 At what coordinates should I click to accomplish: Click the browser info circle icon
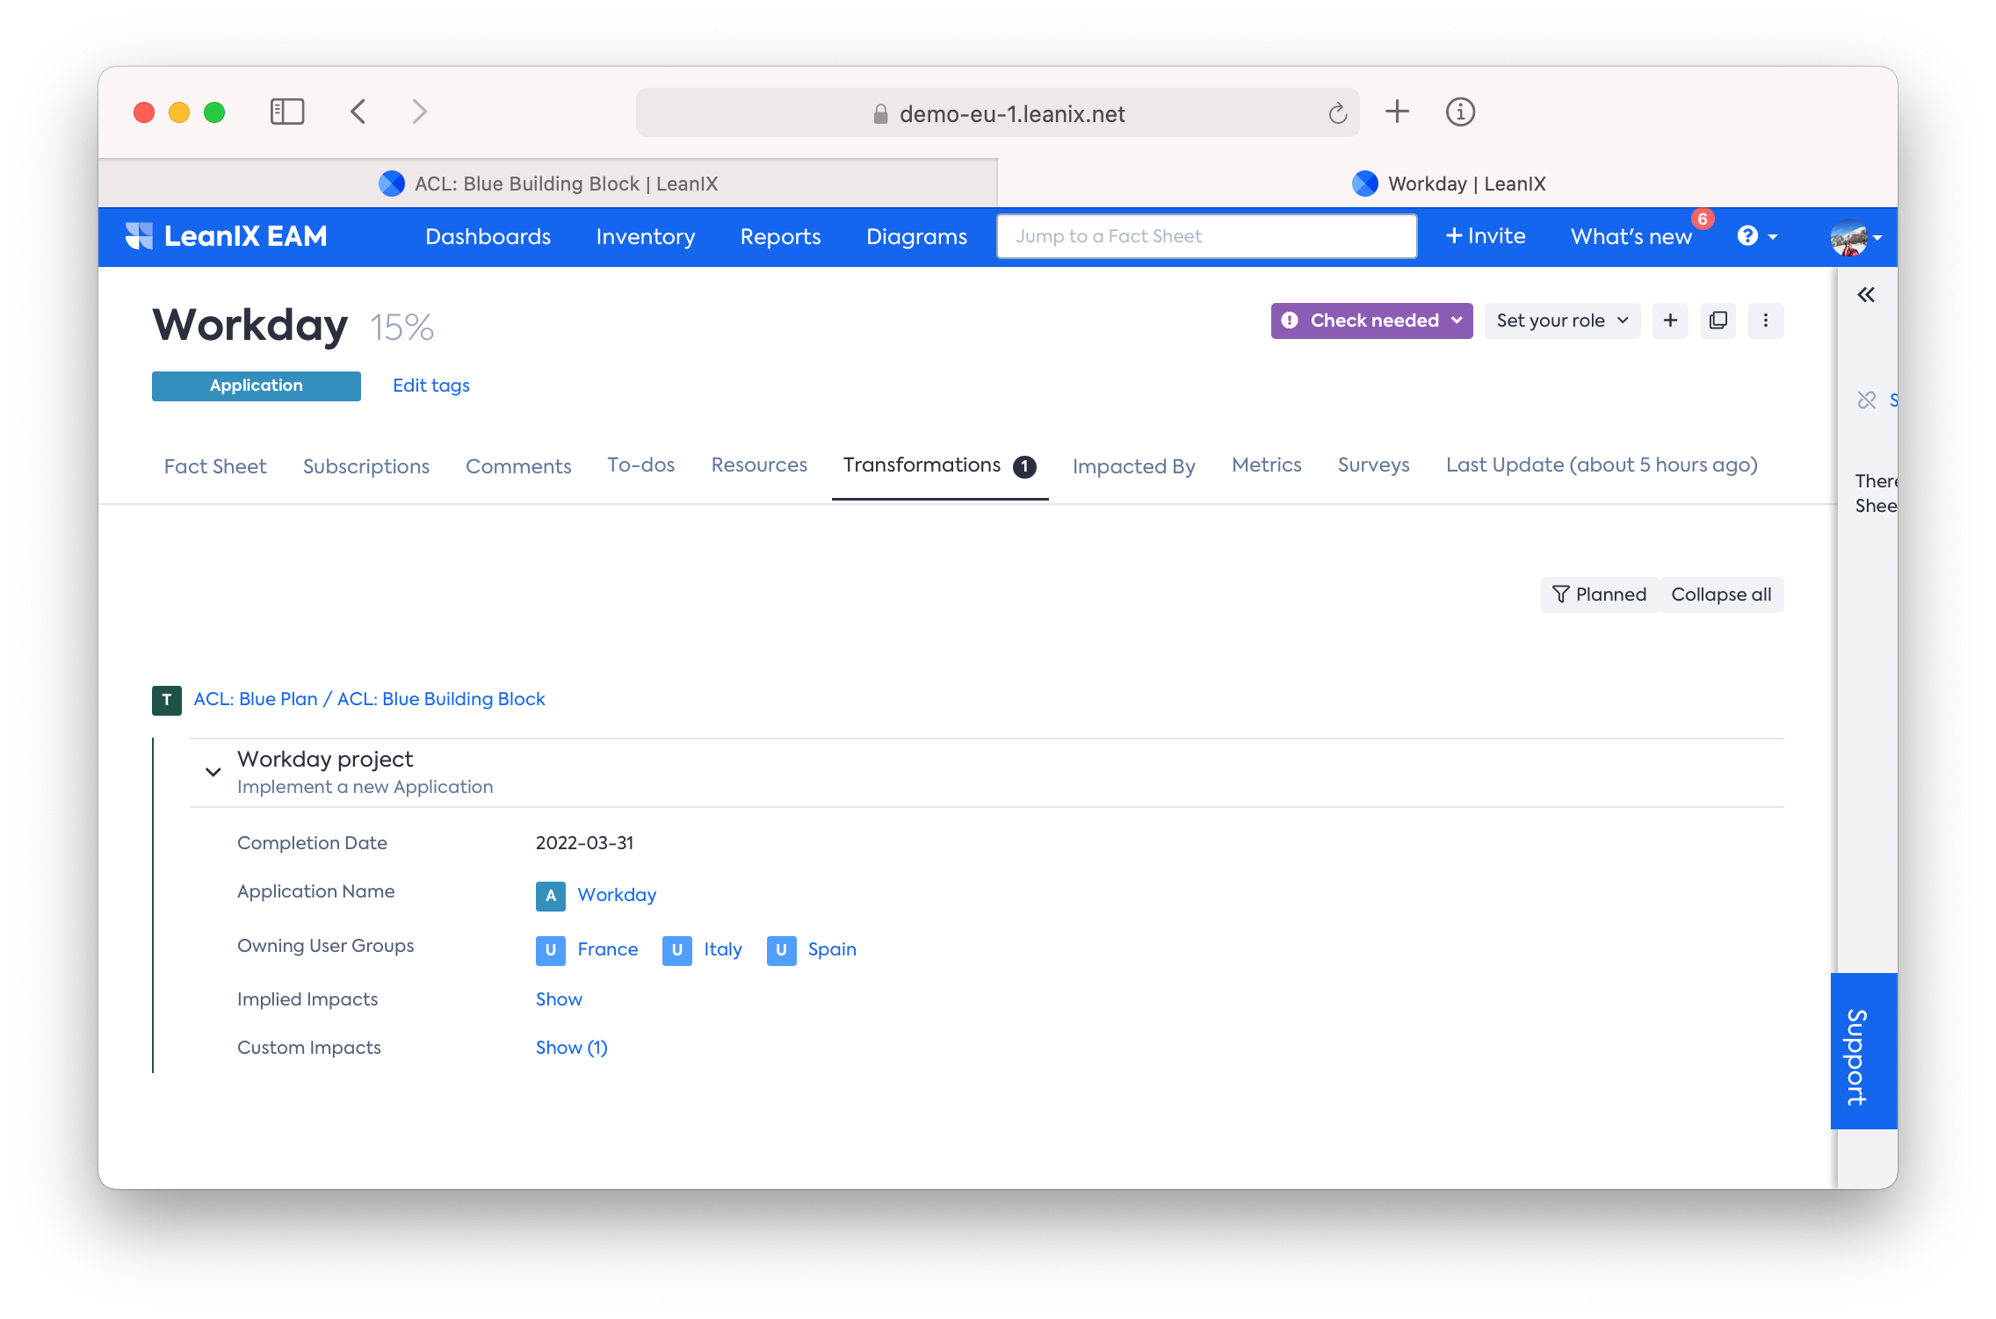(x=1460, y=112)
